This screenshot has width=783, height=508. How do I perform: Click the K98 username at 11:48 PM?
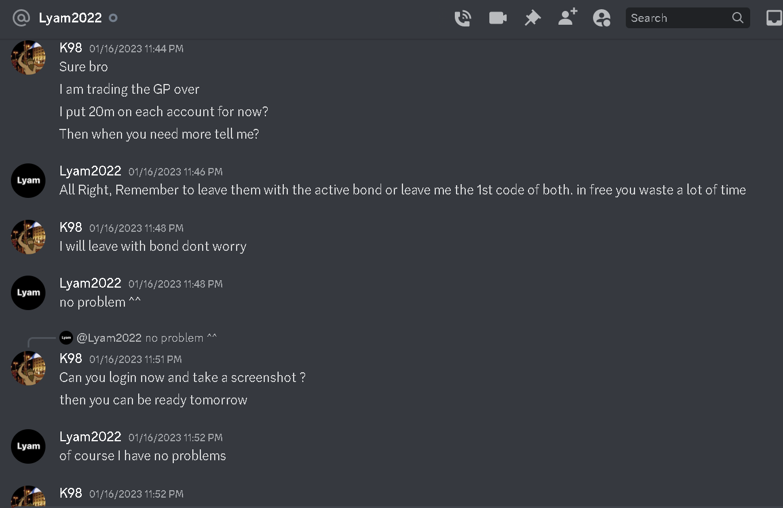(x=71, y=227)
